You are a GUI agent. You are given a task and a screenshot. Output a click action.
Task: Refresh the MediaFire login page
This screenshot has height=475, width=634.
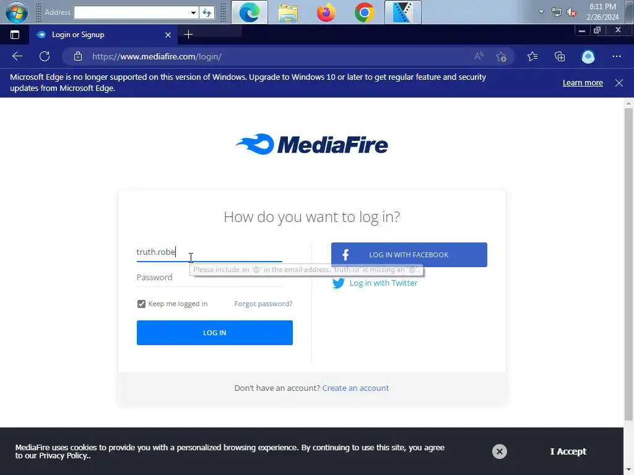[x=45, y=56]
